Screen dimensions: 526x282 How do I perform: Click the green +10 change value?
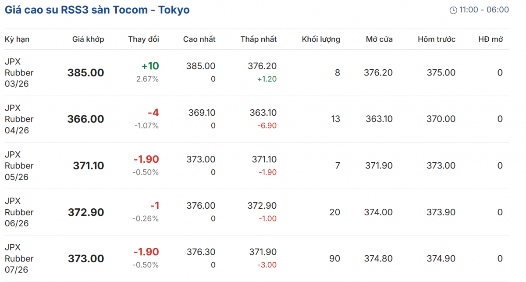(150, 66)
